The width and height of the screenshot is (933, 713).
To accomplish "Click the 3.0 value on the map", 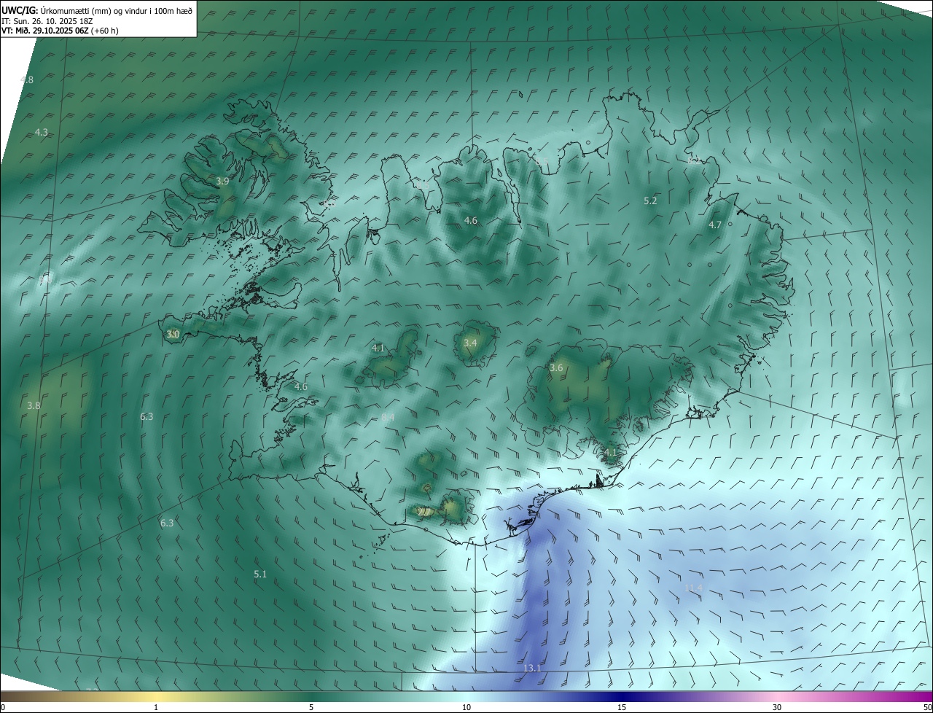I will tap(173, 334).
